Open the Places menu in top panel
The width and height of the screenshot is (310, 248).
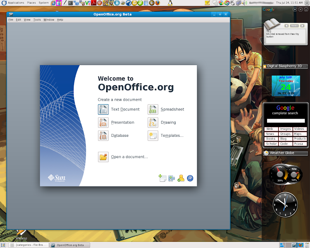(x=31, y=3)
